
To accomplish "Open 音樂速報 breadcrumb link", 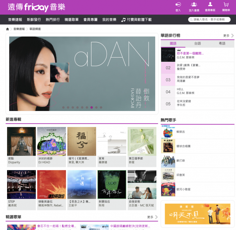I will tap(19, 29).
